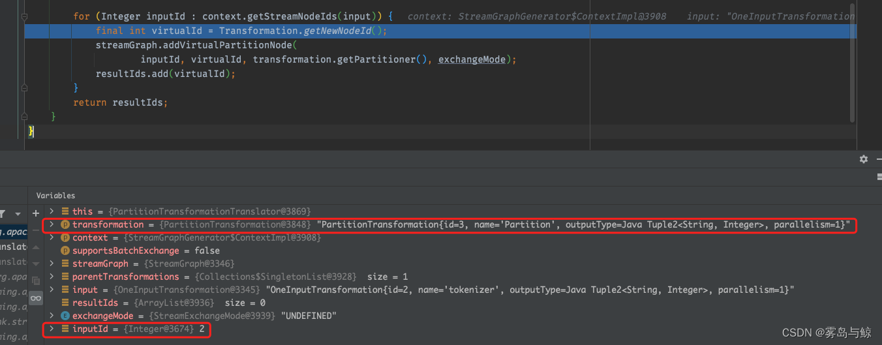Click the "UNDEFINED" exchangeMode value

(309, 316)
